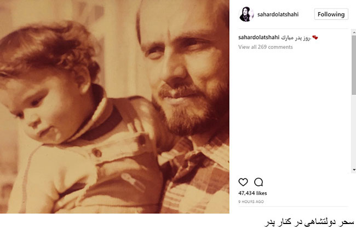Open the sahardolatshahi profile avatar
356x230 pixels.
pyautogui.click(x=246, y=14)
